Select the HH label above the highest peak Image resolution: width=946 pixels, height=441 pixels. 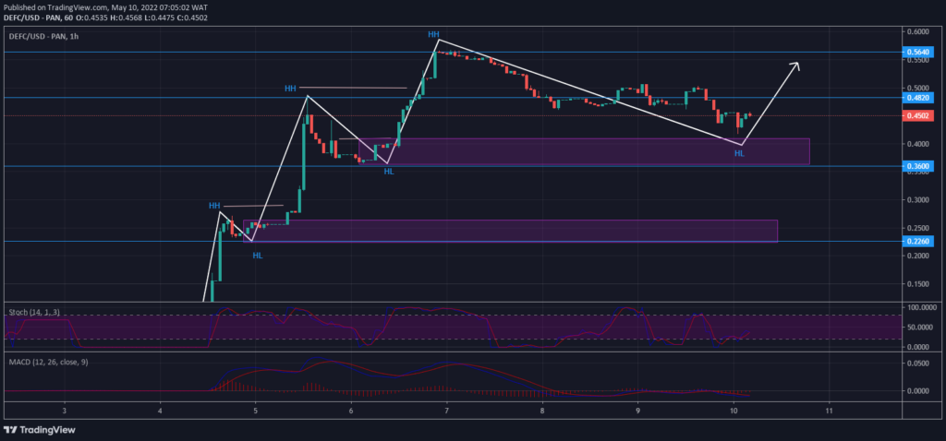(433, 35)
